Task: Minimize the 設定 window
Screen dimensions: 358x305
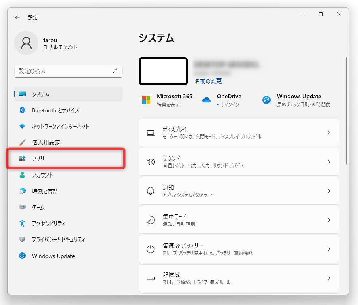Action: coord(302,14)
